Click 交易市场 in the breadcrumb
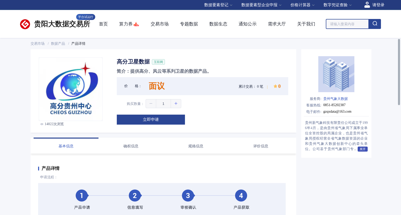Image resolution: width=401 pixels, height=215 pixels. click(38, 44)
